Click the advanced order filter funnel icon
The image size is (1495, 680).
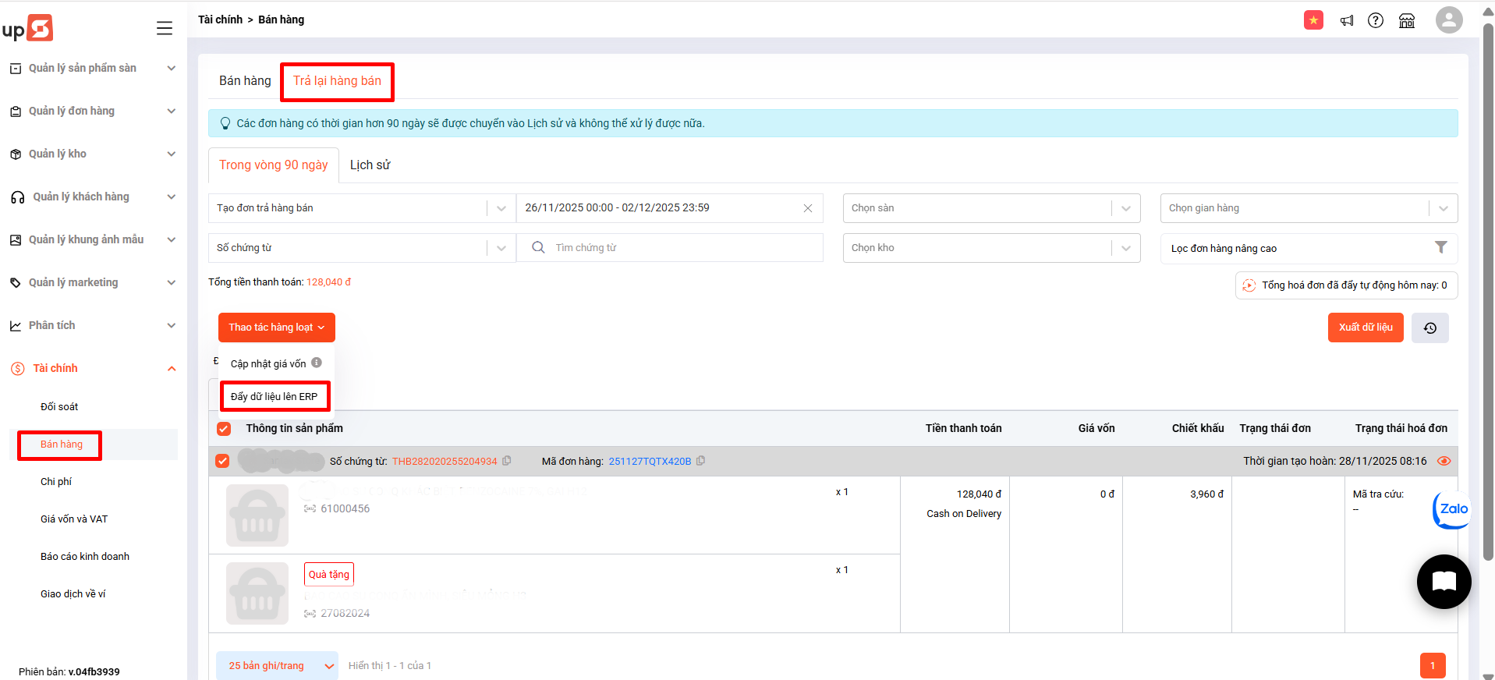1440,247
